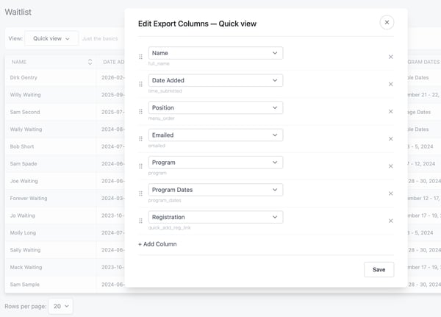Grab the drag handle for Registration column

(x=140, y=221)
